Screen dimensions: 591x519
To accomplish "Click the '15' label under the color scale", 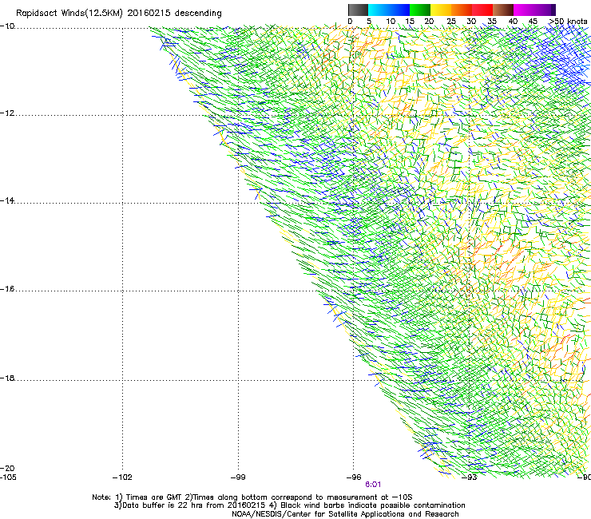I will coord(410,22).
